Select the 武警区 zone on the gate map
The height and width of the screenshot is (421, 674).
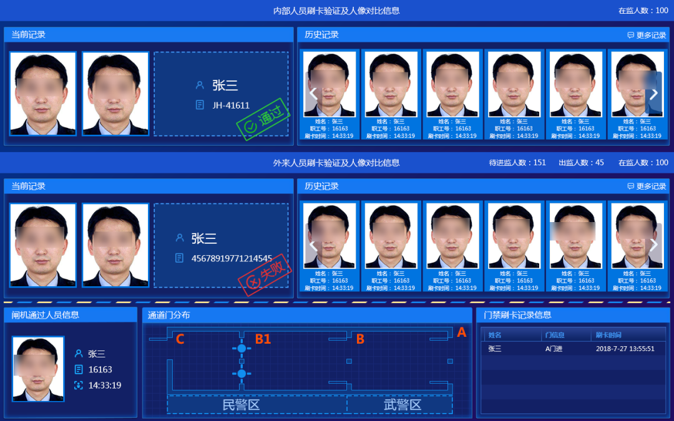click(x=403, y=405)
